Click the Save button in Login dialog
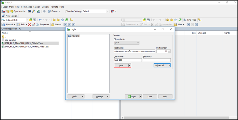The height and width of the screenshot is (120, 238). (x=121, y=65)
